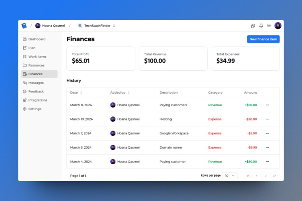
Task: Click the Dashboard grid icon in sidebar
Action: pyautogui.click(x=25, y=39)
